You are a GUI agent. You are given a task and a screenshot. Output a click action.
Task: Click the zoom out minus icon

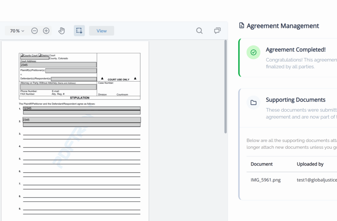[35, 31]
